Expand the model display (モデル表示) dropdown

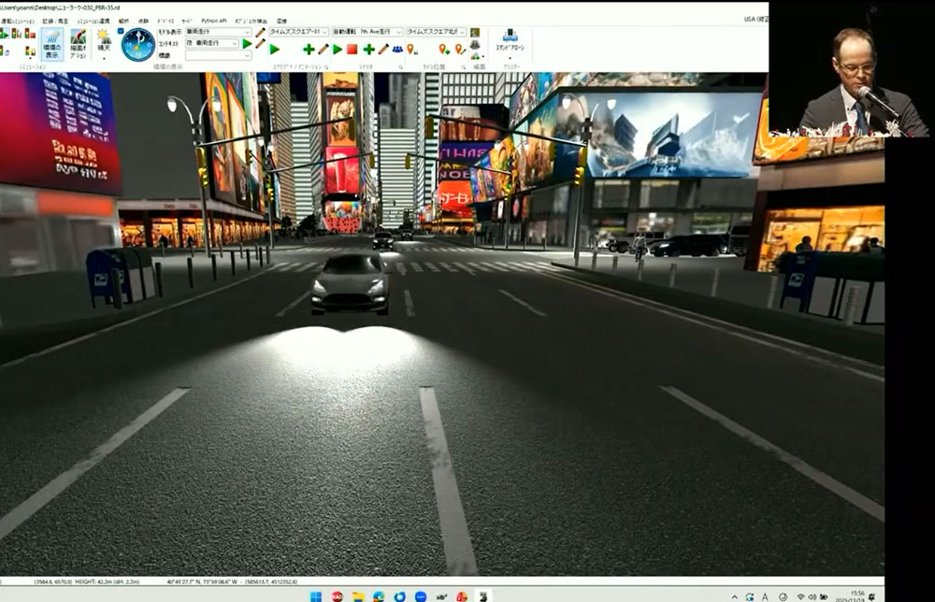point(248,32)
